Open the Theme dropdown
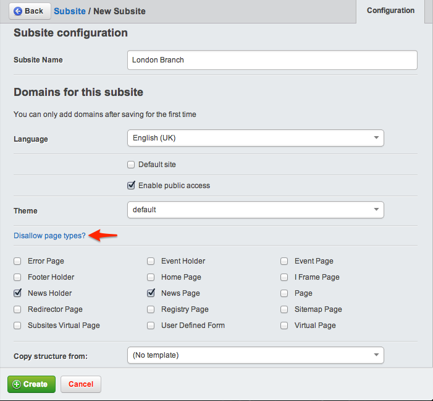Viewport: 433px width, 401px height. pyautogui.click(x=256, y=210)
